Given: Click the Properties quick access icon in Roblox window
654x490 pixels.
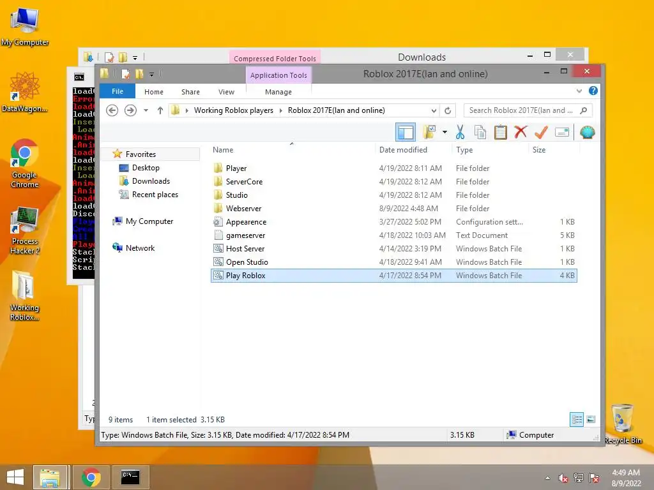Looking at the screenshot, I should [x=126, y=74].
